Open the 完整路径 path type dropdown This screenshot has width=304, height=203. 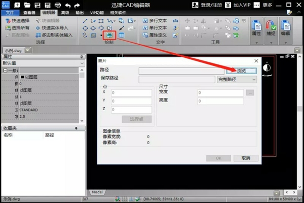click(237, 80)
